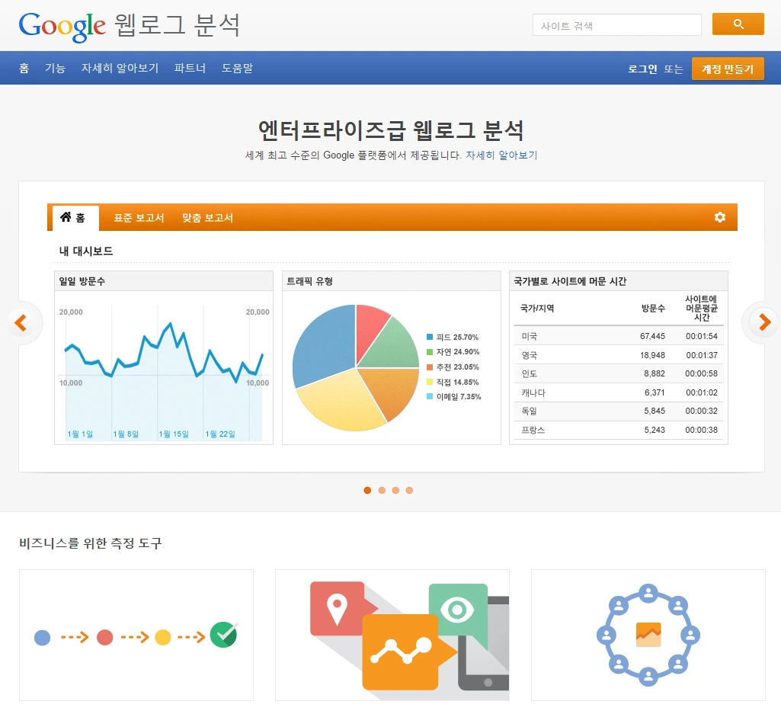Switch to the 표준 보고서 tab
Image resolution: width=781 pixels, height=714 pixels.
click(x=139, y=218)
